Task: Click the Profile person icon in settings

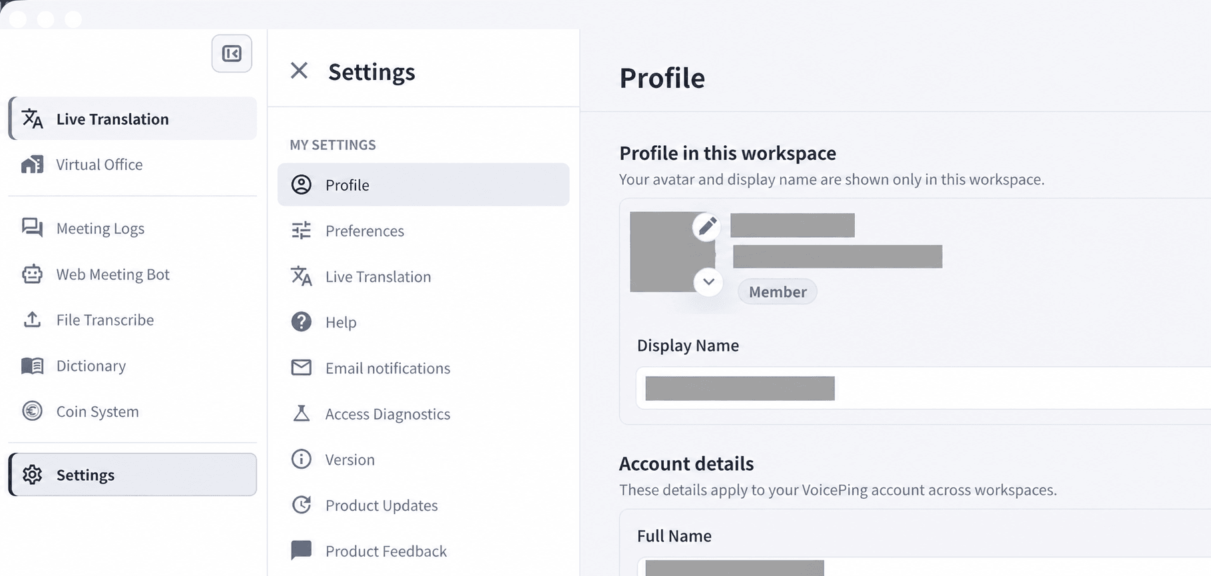Action: point(301,184)
